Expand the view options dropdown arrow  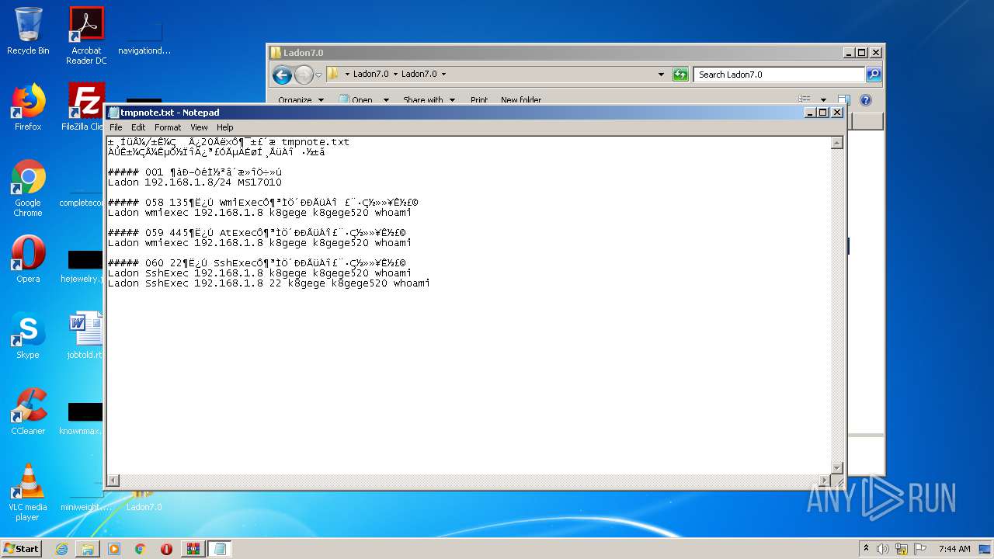coord(823,100)
